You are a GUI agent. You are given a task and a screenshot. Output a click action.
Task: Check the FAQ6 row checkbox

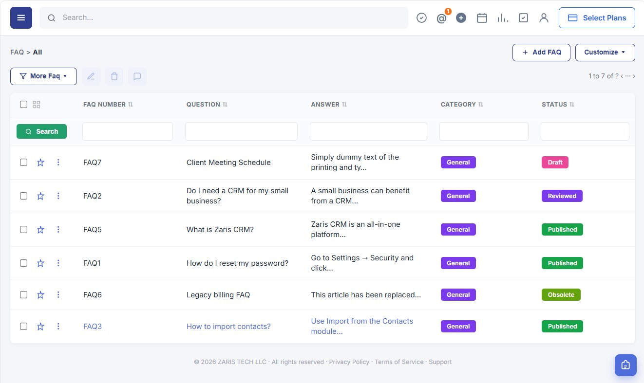point(23,295)
